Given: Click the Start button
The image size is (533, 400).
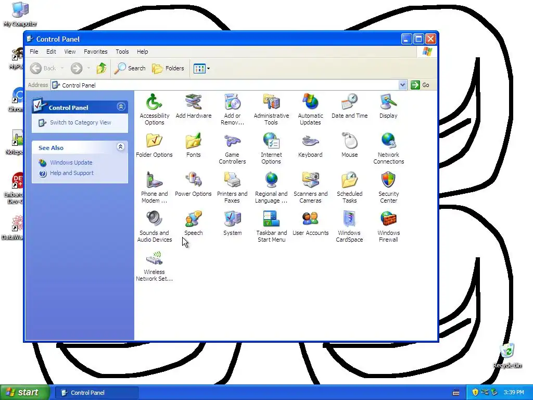Looking at the screenshot, I should coord(25,393).
